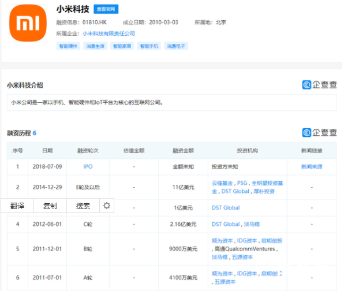Open the IPO round link
Viewport: 344px width, 291px height.
[88, 166]
